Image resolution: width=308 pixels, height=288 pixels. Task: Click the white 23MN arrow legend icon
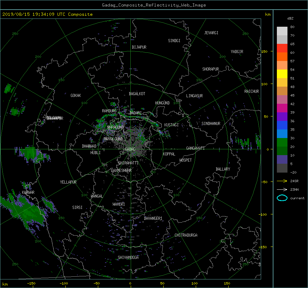tap(282, 189)
